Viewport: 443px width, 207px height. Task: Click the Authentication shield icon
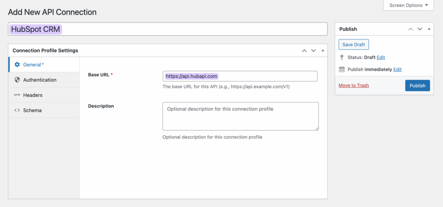tap(17, 80)
